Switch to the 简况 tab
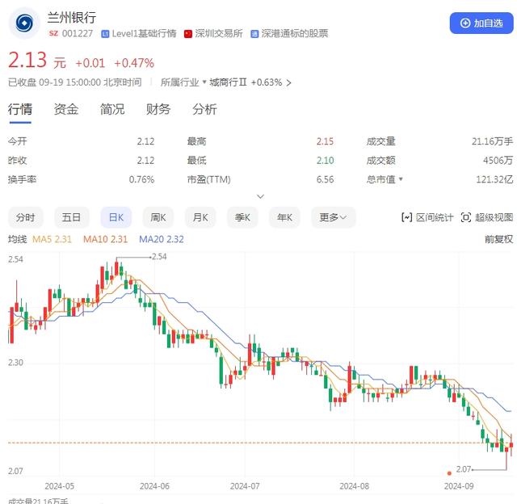 coord(112,109)
